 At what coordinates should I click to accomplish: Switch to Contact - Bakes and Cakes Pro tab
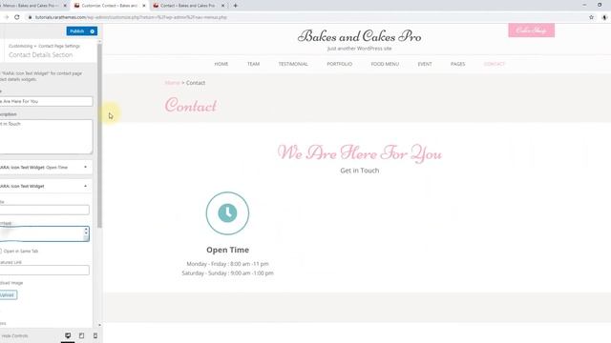[188, 6]
